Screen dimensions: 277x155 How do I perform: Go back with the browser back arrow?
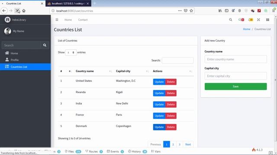[4, 11]
